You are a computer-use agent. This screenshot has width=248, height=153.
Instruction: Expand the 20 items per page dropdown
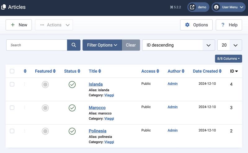[x=229, y=45]
